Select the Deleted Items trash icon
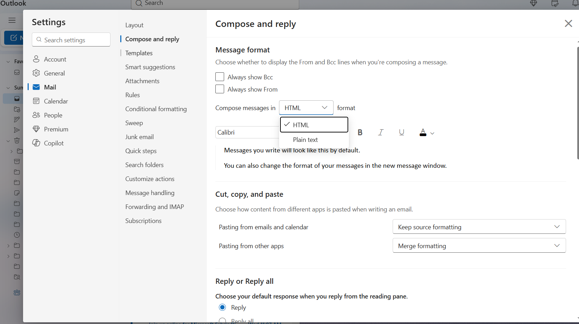Screen dimensions: 579x324 16,140
